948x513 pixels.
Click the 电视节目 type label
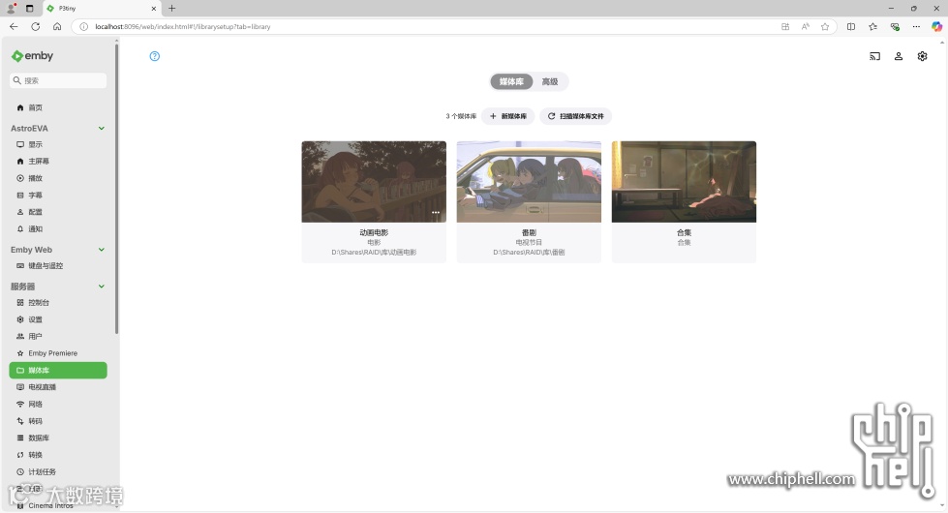click(x=529, y=242)
